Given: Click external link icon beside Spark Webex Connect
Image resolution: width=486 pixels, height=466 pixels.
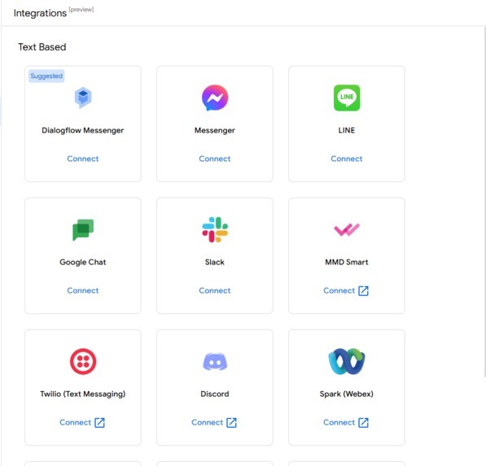Looking at the screenshot, I should click(x=363, y=423).
